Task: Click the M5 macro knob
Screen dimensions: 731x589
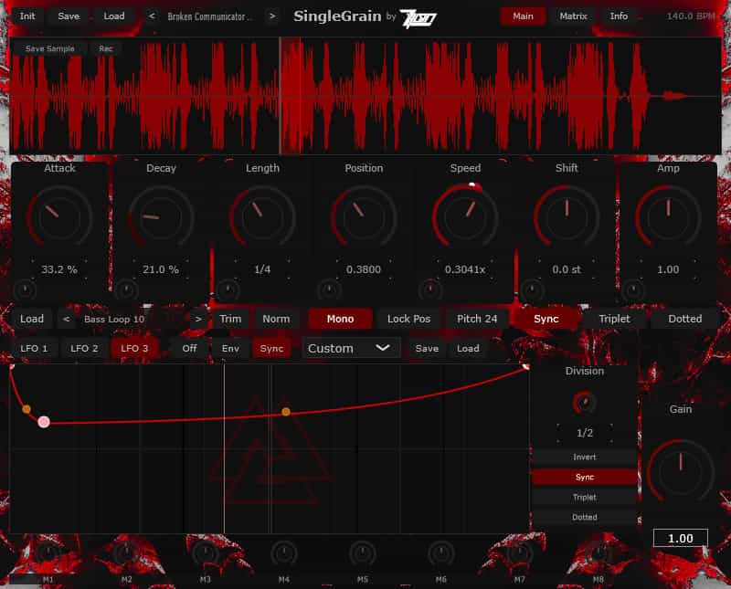Action: click(x=363, y=553)
